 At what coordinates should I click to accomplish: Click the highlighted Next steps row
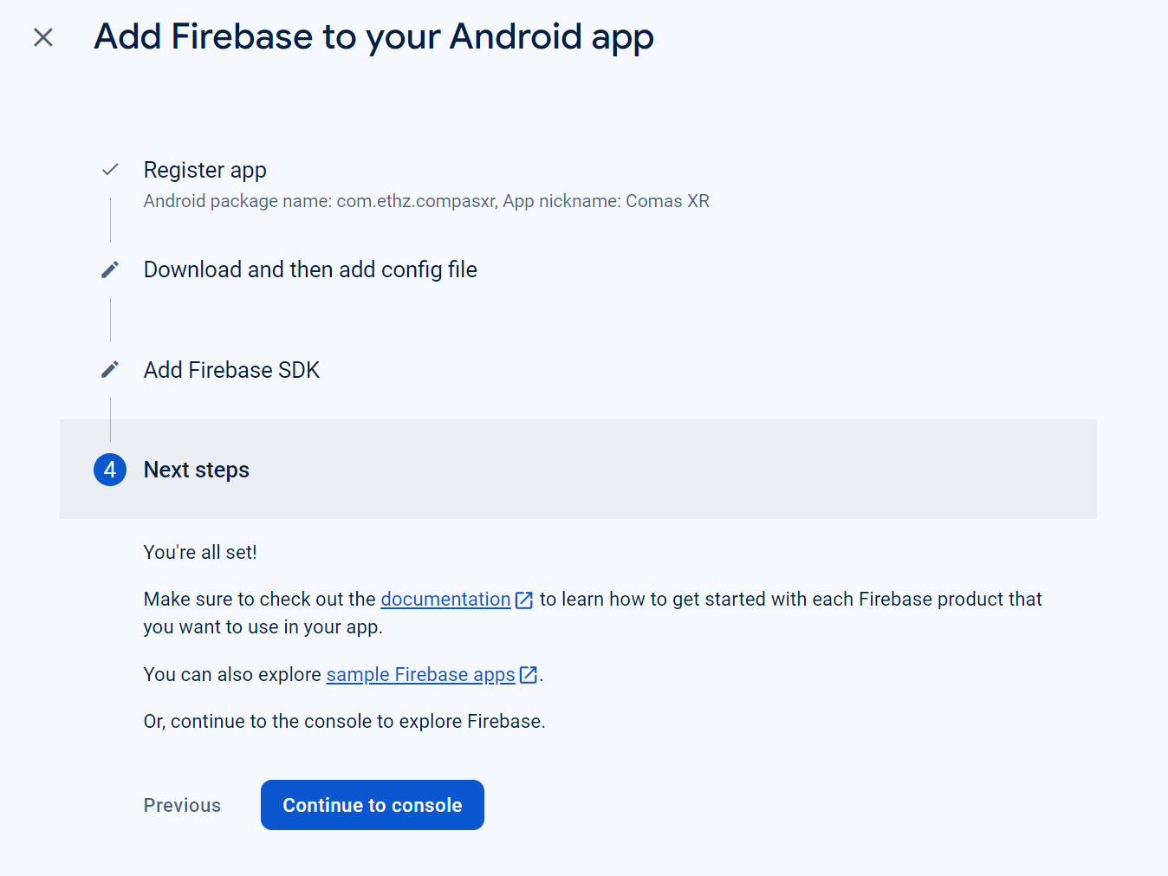click(x=578, y=469)
